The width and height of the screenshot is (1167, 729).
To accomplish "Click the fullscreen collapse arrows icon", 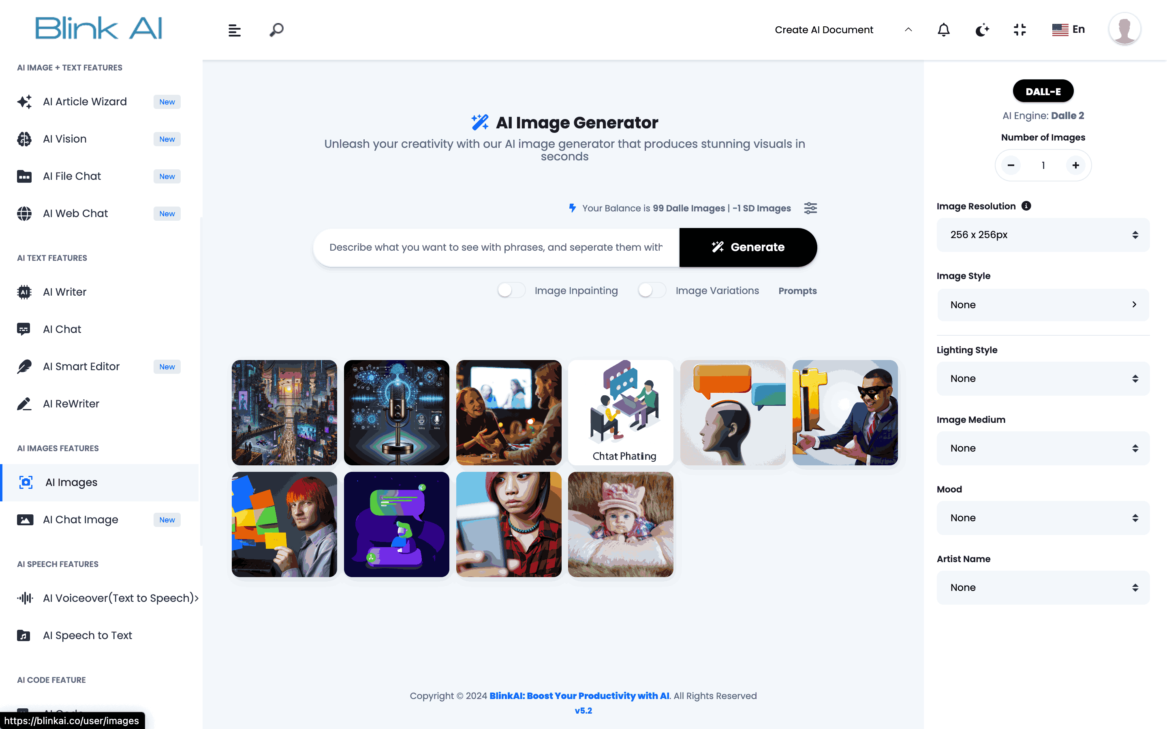I will coord(1020,30).
